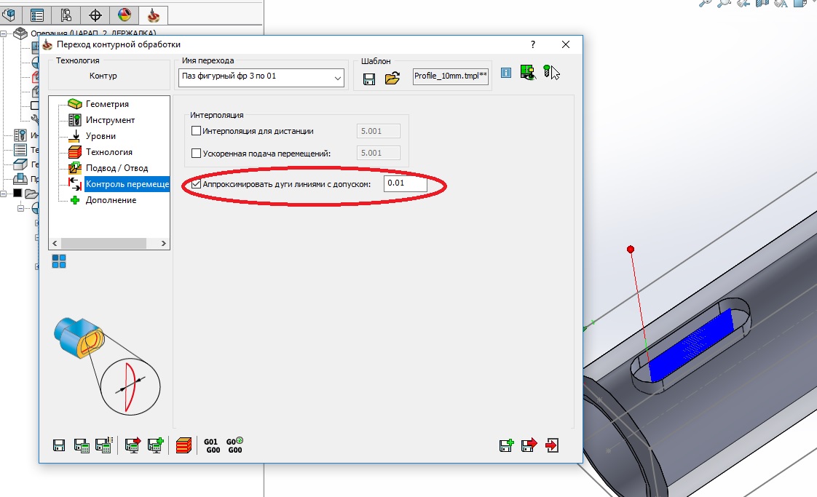Image resolution: width=817 pixels, height=497 pixels.
Task: Click the G0 G00 clock icon
Action: pos(234,445)
